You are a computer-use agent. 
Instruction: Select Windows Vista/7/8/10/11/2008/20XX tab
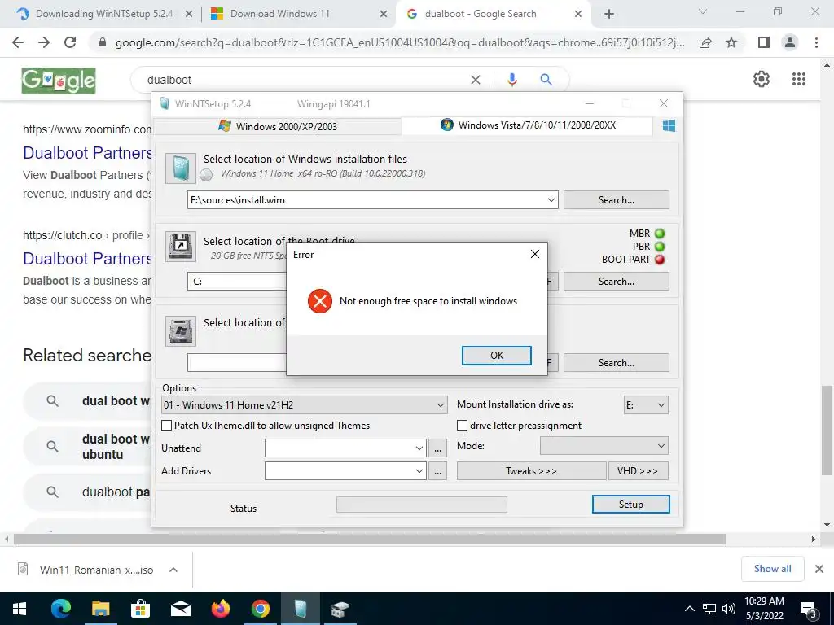(528, 125)
